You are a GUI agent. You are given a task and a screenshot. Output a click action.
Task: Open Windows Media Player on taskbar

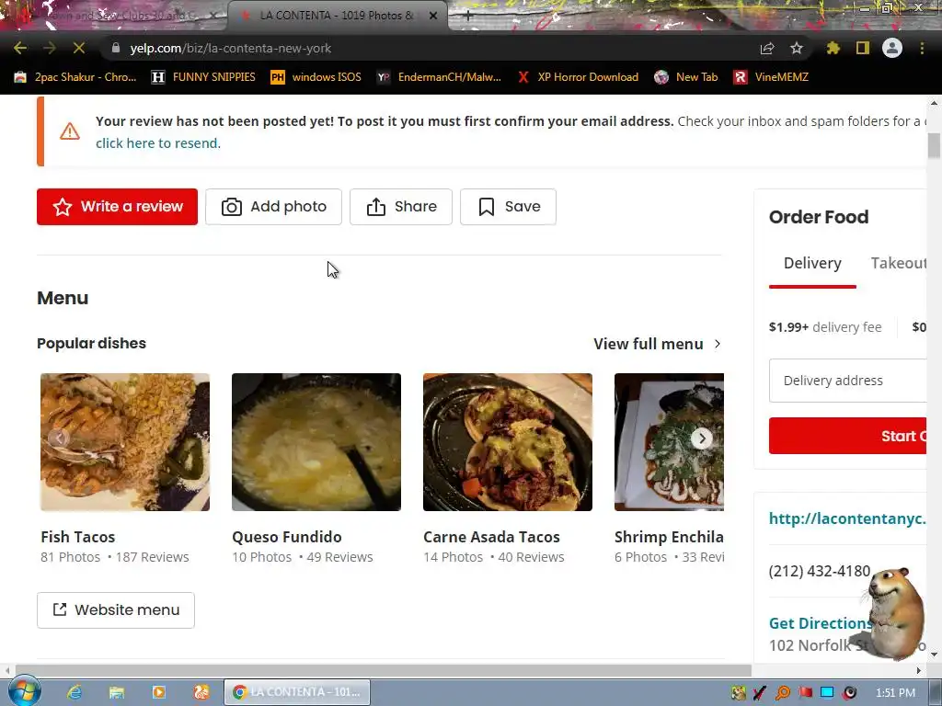point(158,692)
